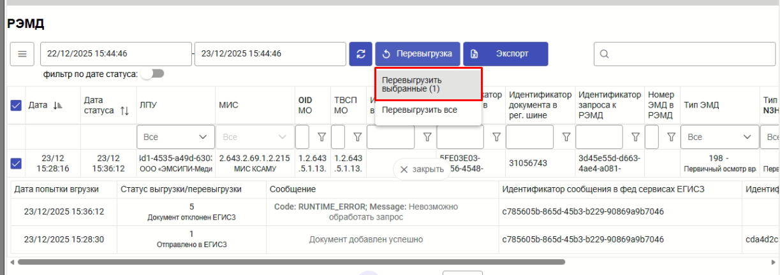
Task: Select Перевыгрузить выбранные (1) menu item
Action: (428, 85)
